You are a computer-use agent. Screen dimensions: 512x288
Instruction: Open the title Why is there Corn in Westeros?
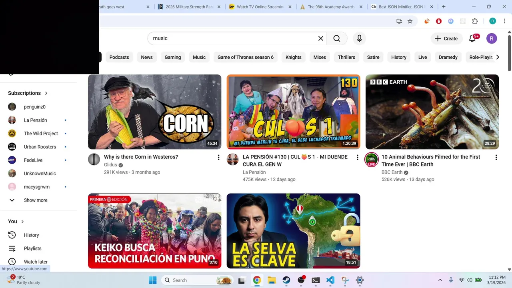pos(141,157)
